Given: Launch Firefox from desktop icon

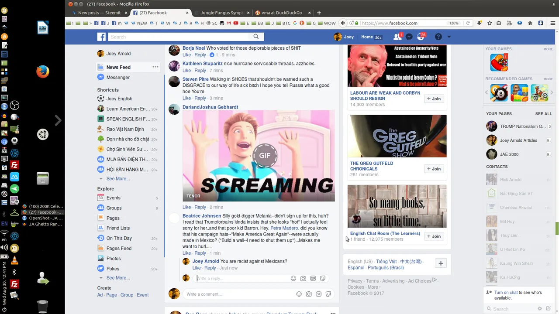Looking at the screenshot, I should (x=42, y=72).
